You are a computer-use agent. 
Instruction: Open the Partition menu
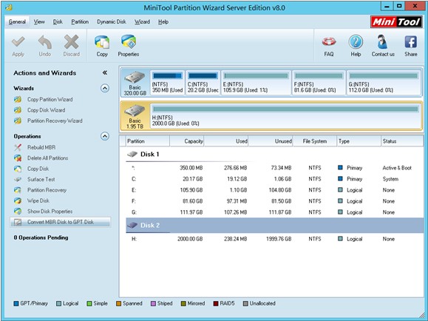(80, 21)
